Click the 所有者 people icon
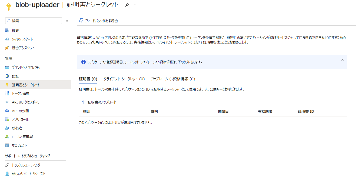This screenshot has width=356, height=187. [7, 128]
